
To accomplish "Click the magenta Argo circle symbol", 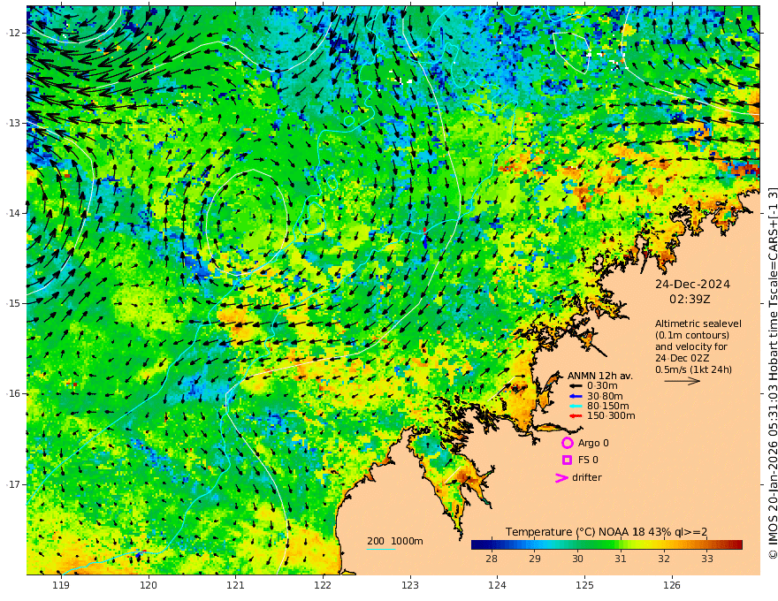I will (567, 443).
